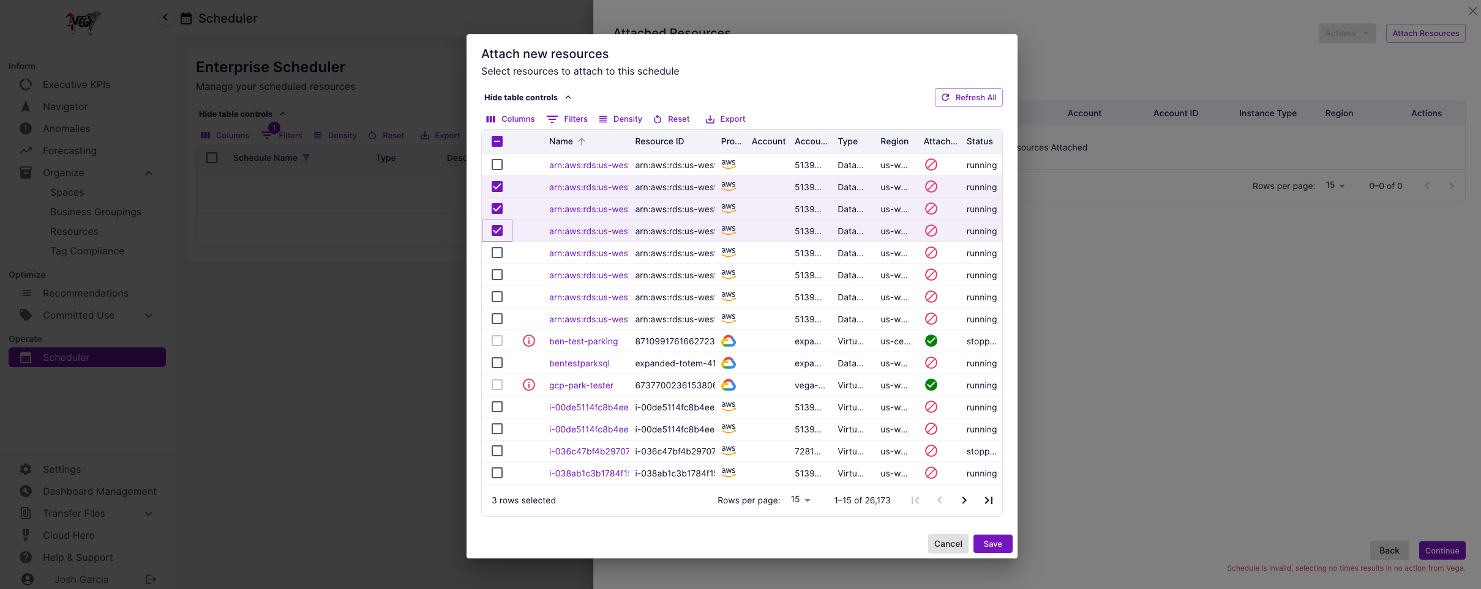Open the gcp-park-tester resource link

point(581,385)
